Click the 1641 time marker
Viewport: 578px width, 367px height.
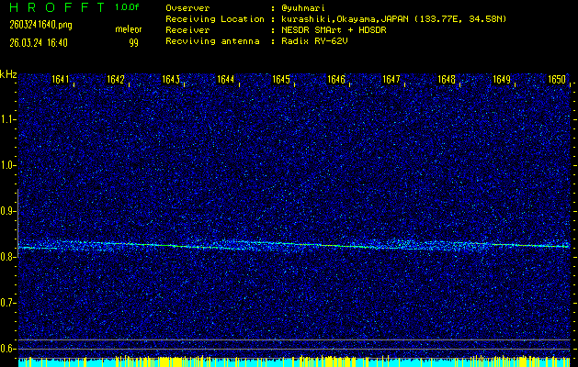(62, 80)
